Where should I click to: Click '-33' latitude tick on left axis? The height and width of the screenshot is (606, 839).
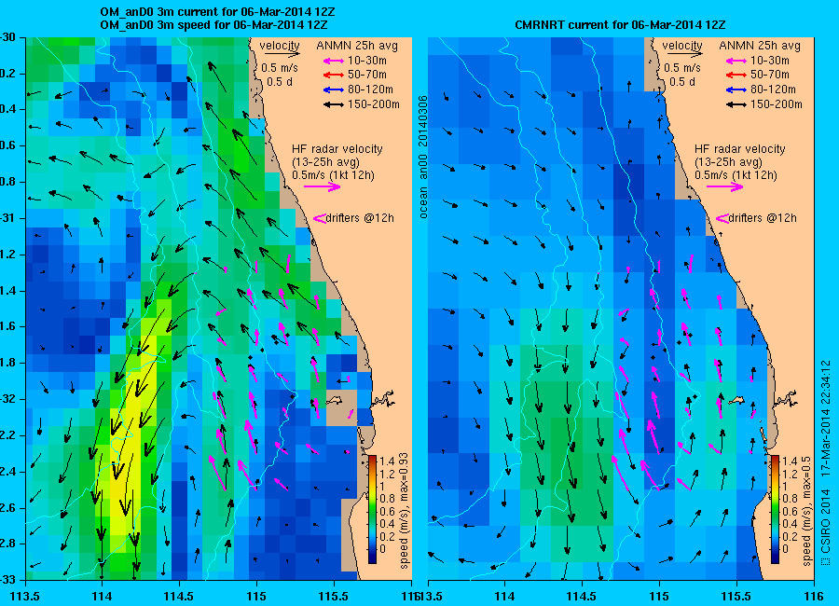coord(7,580)
